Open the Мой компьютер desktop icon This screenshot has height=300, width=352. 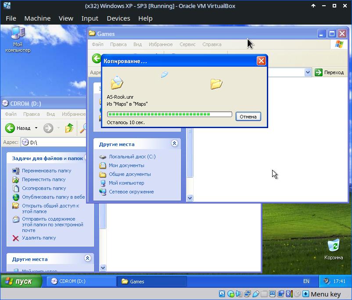18,39
